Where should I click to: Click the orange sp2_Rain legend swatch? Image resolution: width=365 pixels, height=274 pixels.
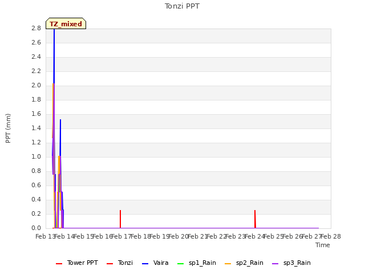pyautogui.click(x=228, y=264)
